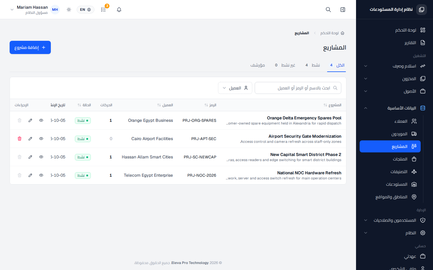Expand الأصول sidebar section

coord(395,91)
